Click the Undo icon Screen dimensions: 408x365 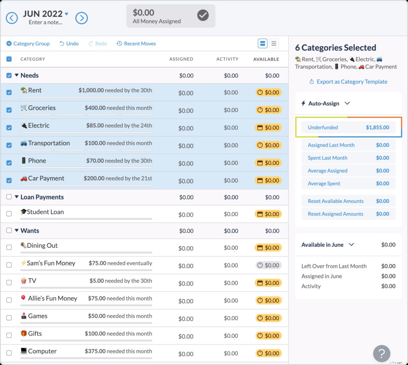(x=62, y=43)
